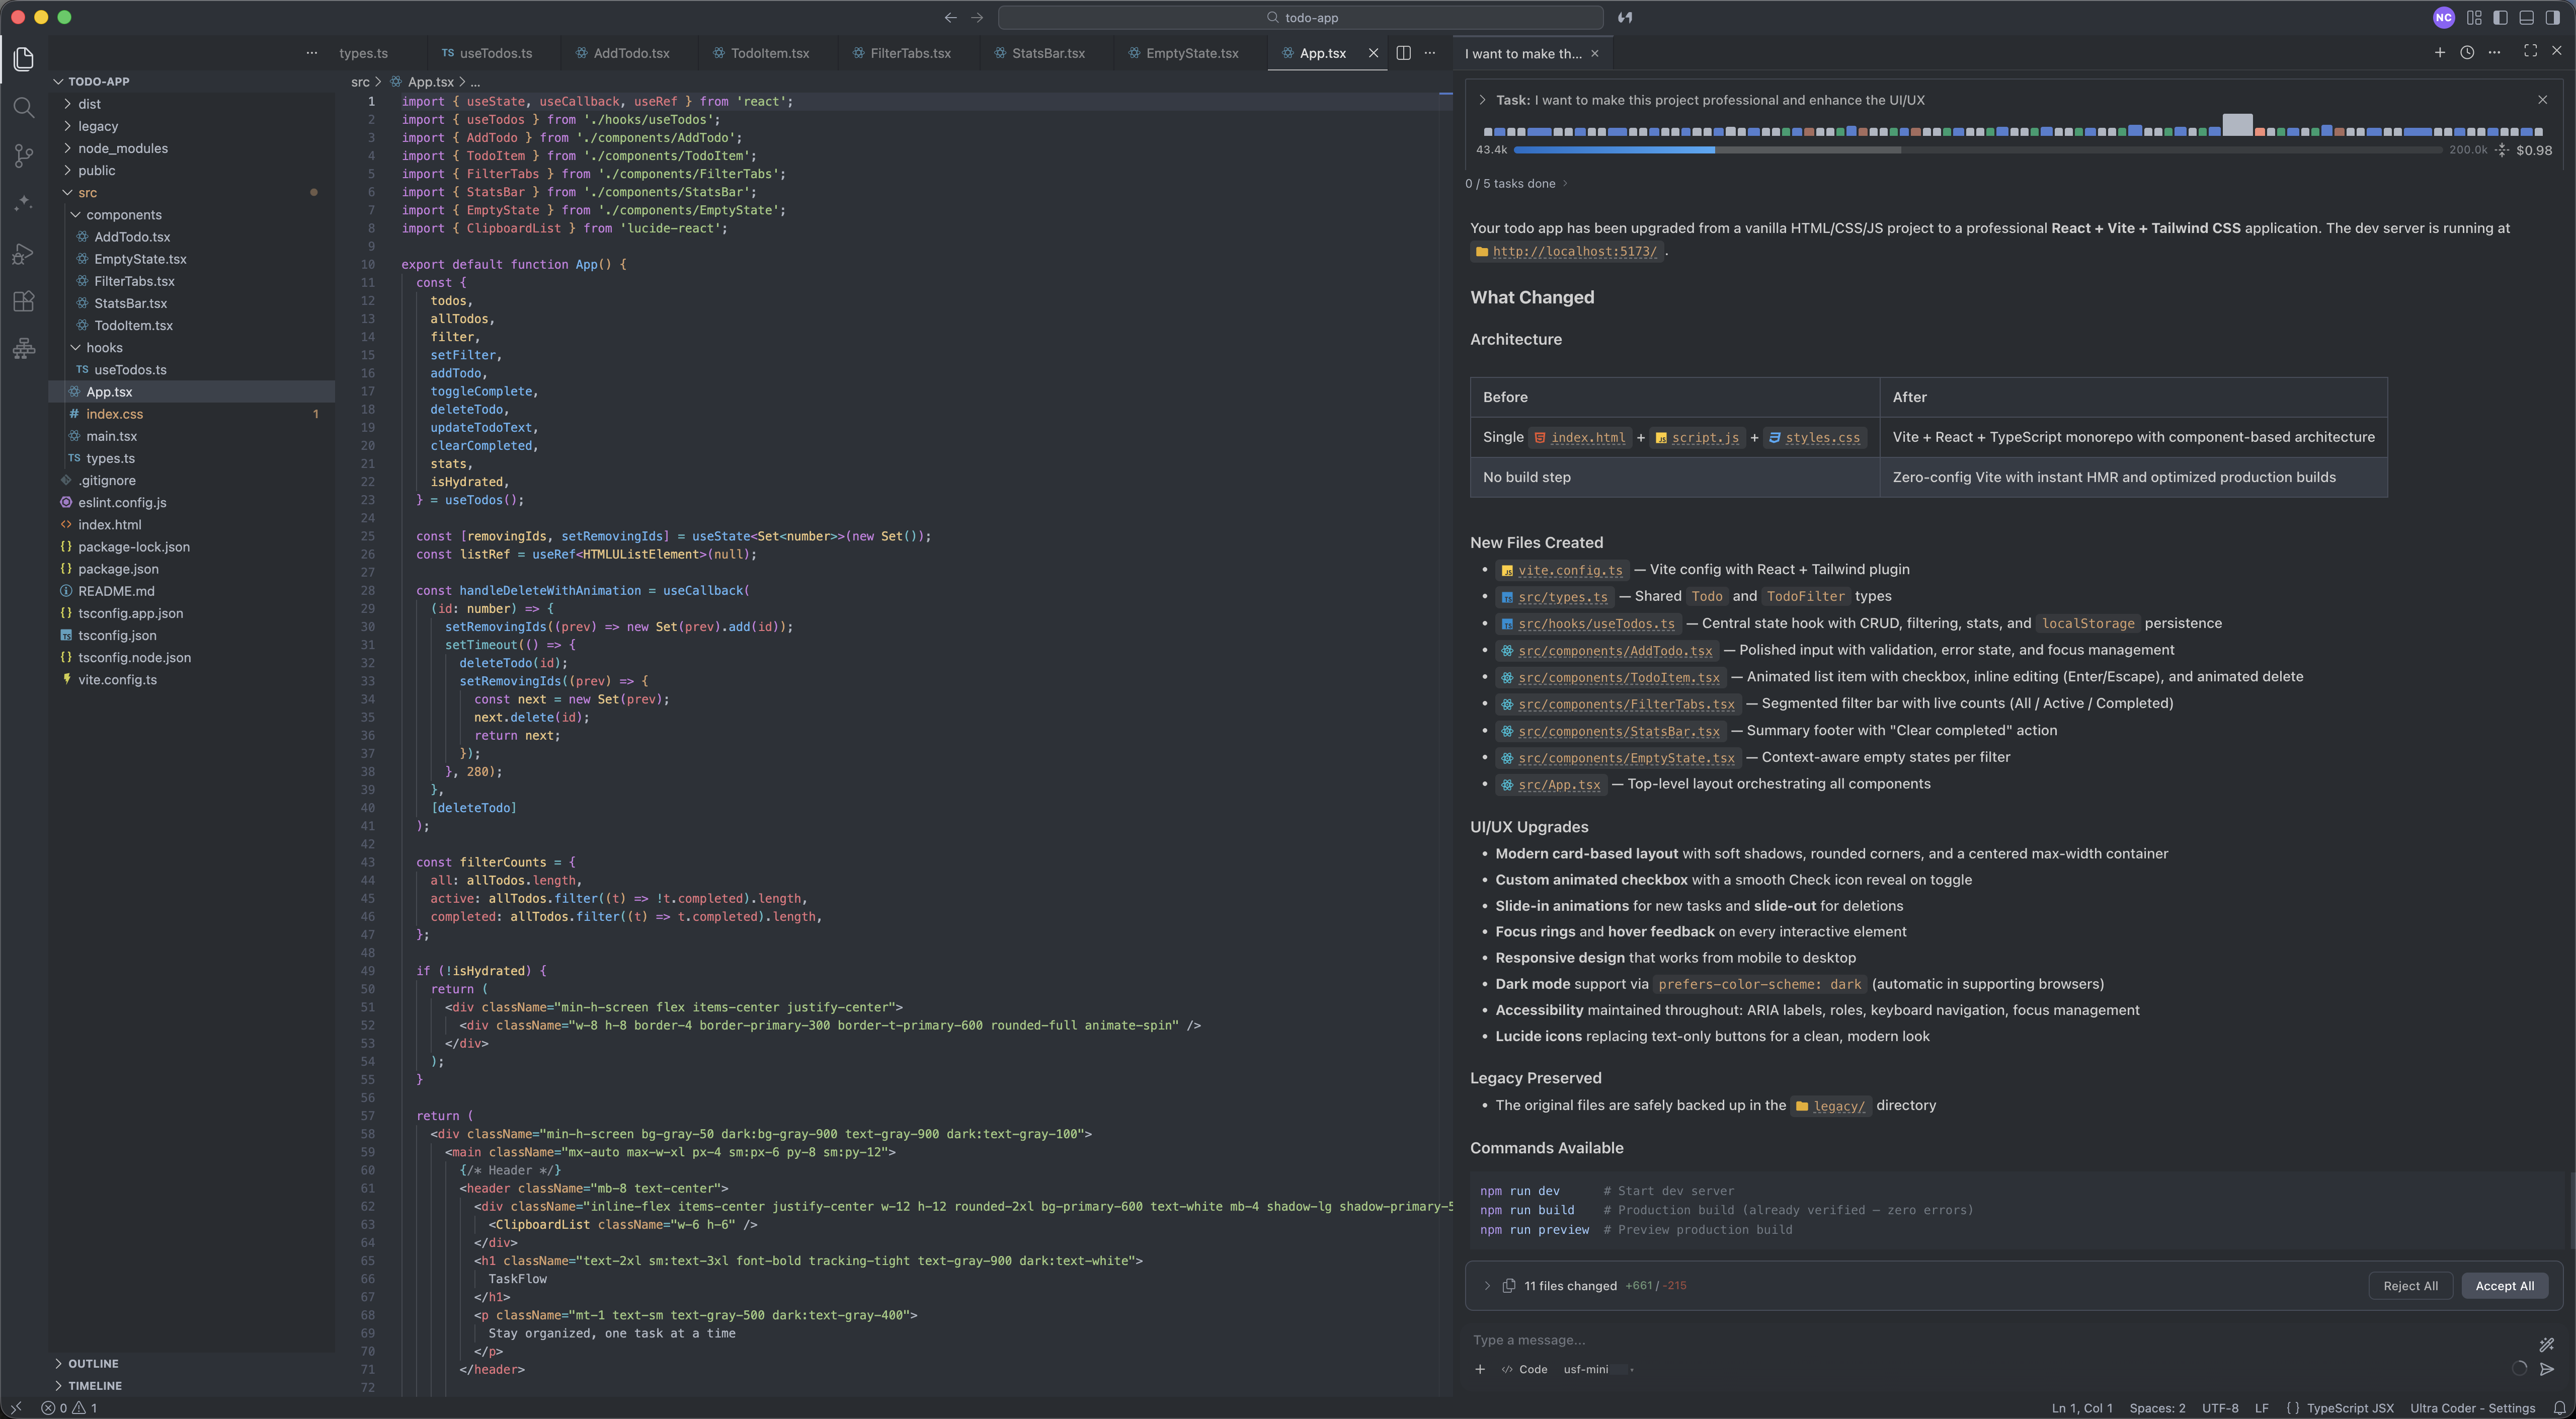Viewport: 2576px width, 1419px height.
Task: Toggle secondary side bar visibility
Action: tap(2553, 17)
